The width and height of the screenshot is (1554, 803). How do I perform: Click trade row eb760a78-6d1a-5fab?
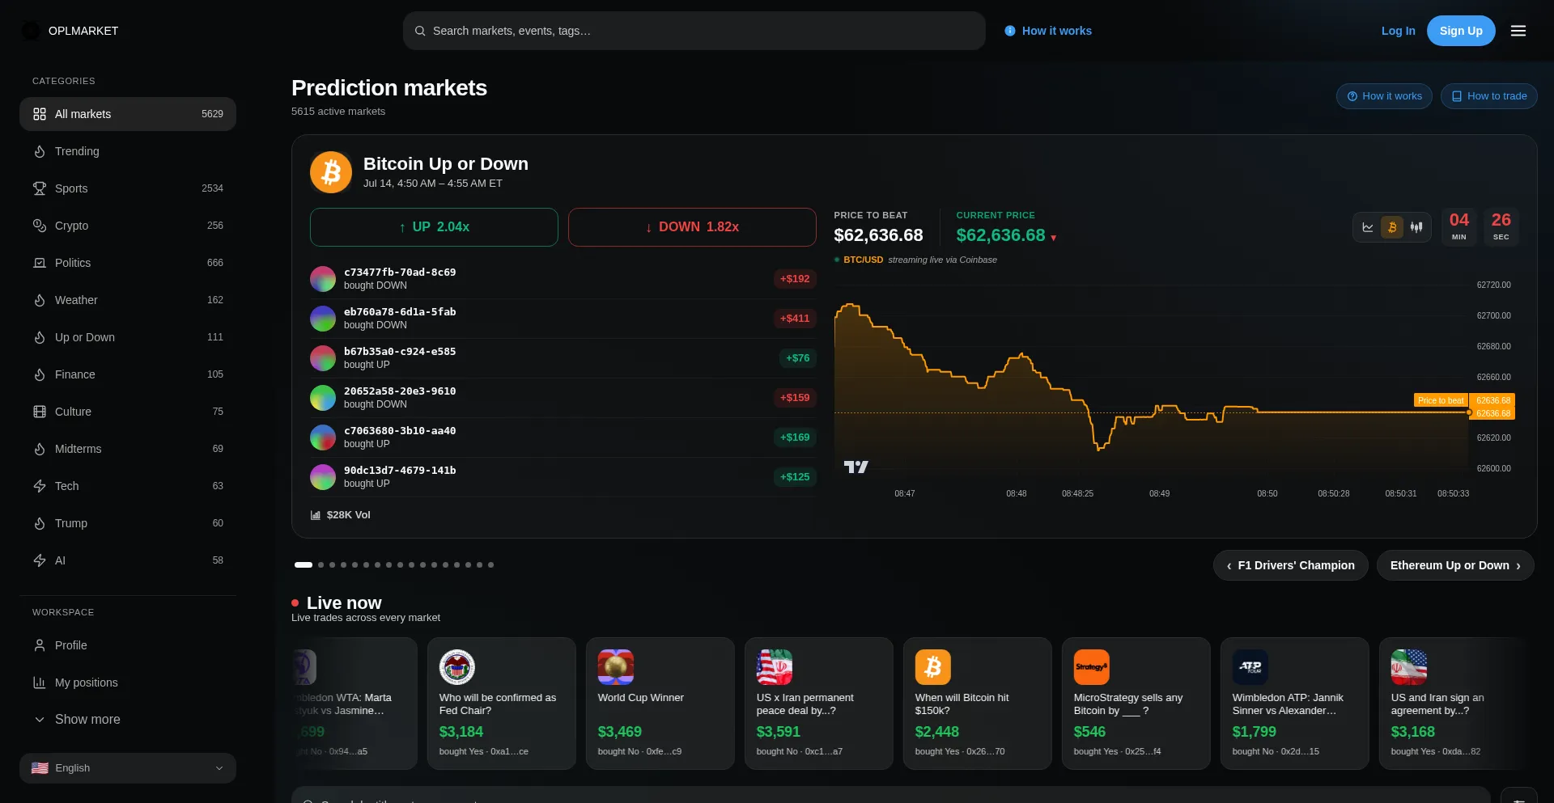tap(563, 319)
